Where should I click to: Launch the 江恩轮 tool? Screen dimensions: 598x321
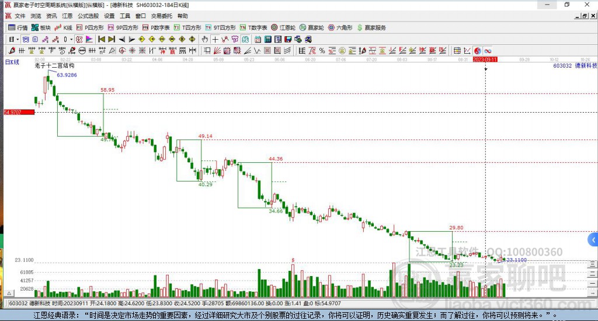pos(283,27)
